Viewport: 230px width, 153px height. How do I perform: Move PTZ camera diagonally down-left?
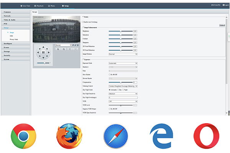point(40,56)
